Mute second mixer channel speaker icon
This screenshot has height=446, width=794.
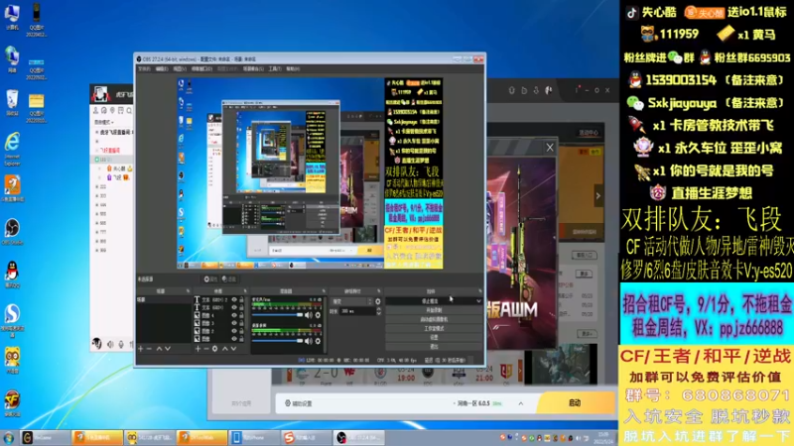309,341
